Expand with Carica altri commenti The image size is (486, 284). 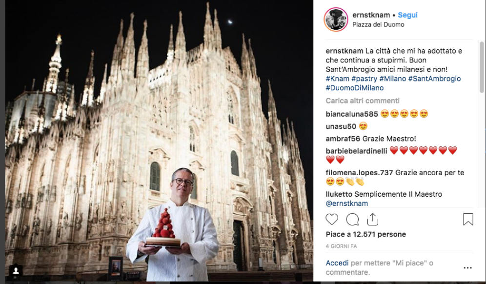point(363,101)
